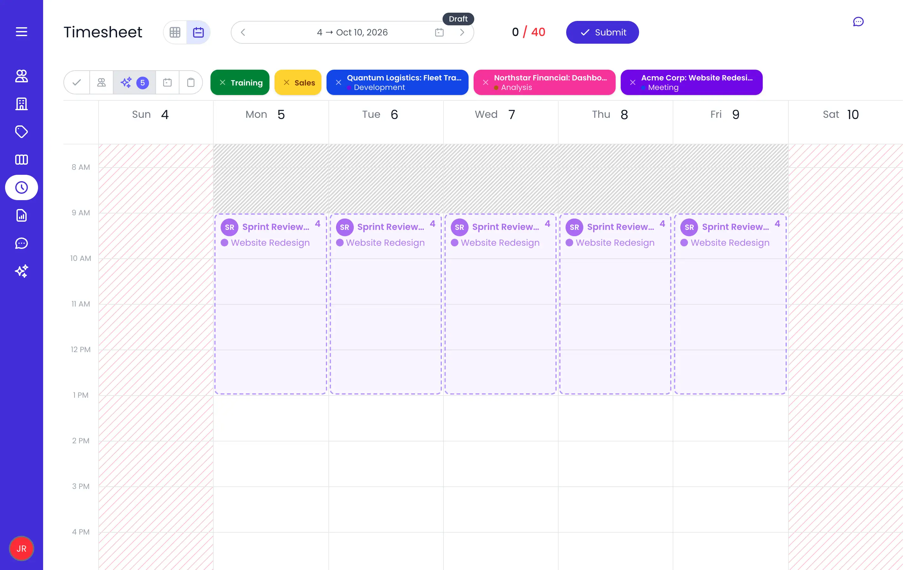Viewport: 913px width, 570px height.
Task: Open the chat bubble icon at top right
Action: [858, 22]
